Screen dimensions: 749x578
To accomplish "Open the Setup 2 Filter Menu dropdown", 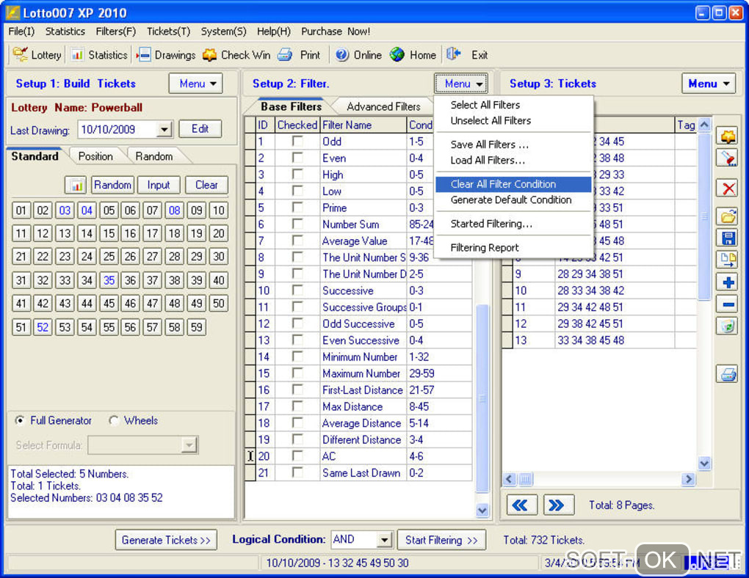I will 461,84.
